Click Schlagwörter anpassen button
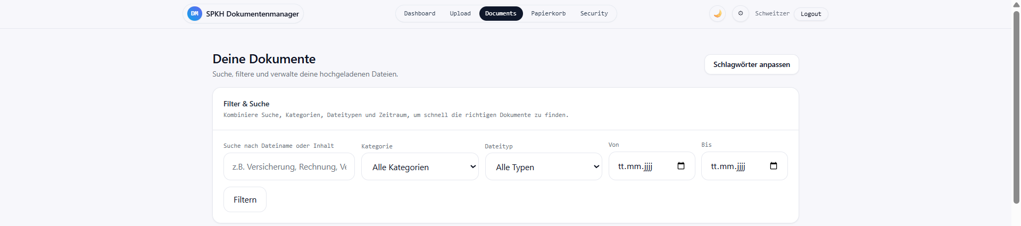Screen dimensions: 1021x226 [x=751, y=64]
